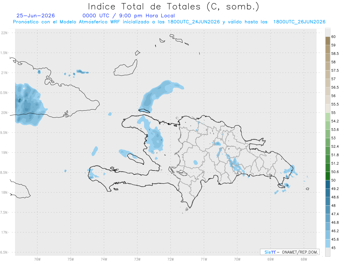Select the colorbar value "46.2"

(x=335, y=231)
